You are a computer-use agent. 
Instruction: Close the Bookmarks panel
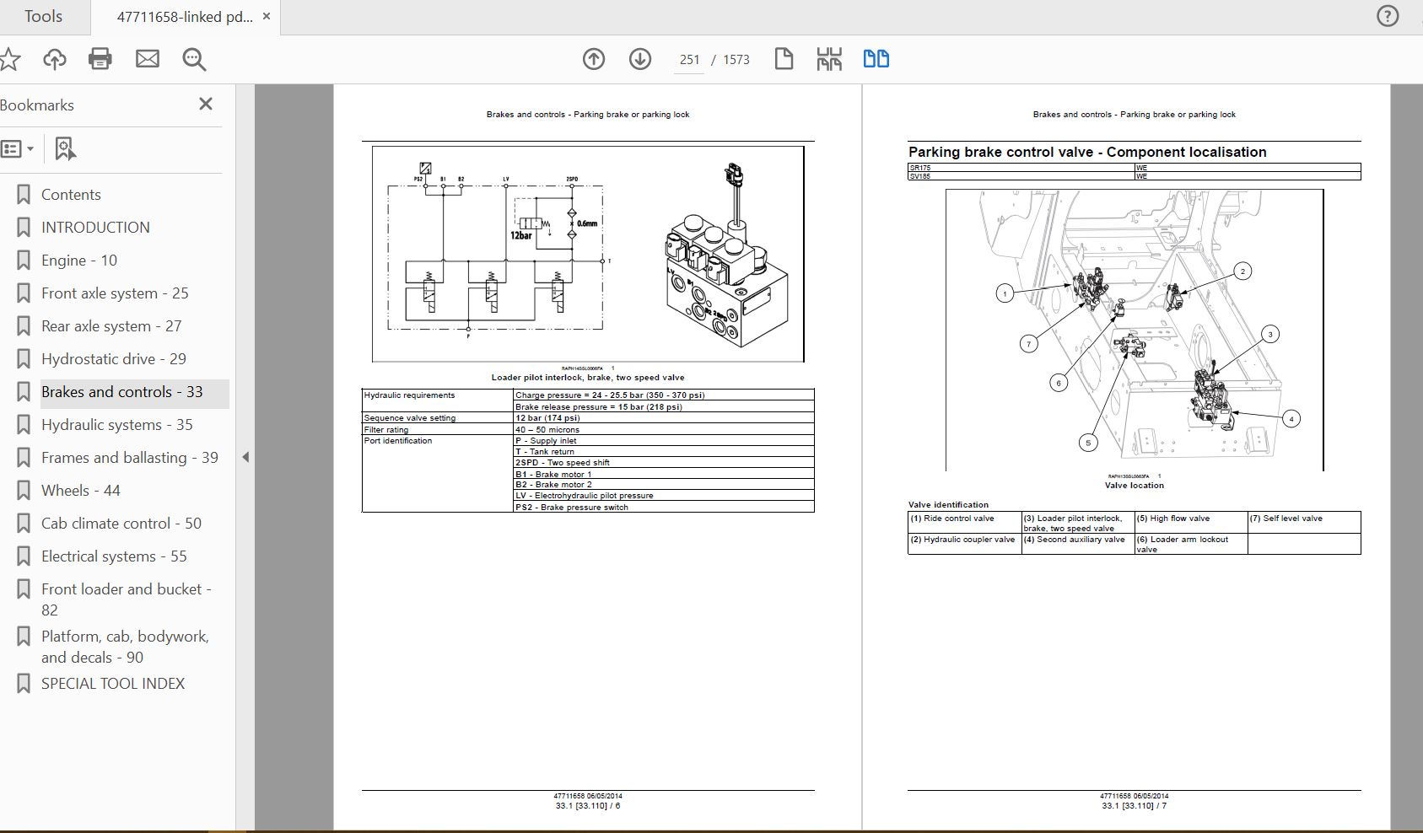pyautogui.click(x=205, y=104)
